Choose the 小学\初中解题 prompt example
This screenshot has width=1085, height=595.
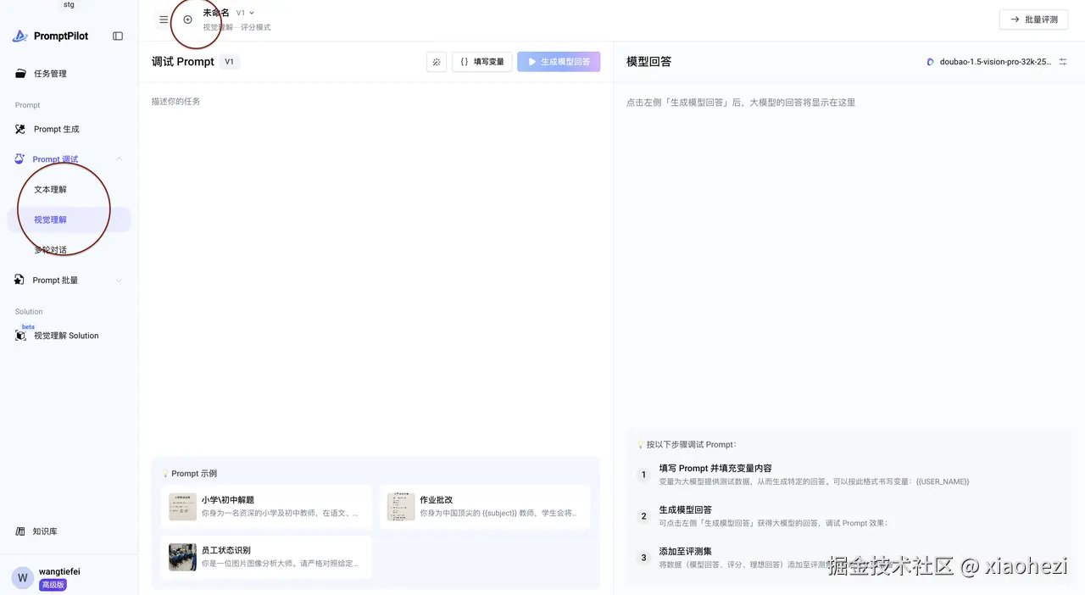click(266, 507)
